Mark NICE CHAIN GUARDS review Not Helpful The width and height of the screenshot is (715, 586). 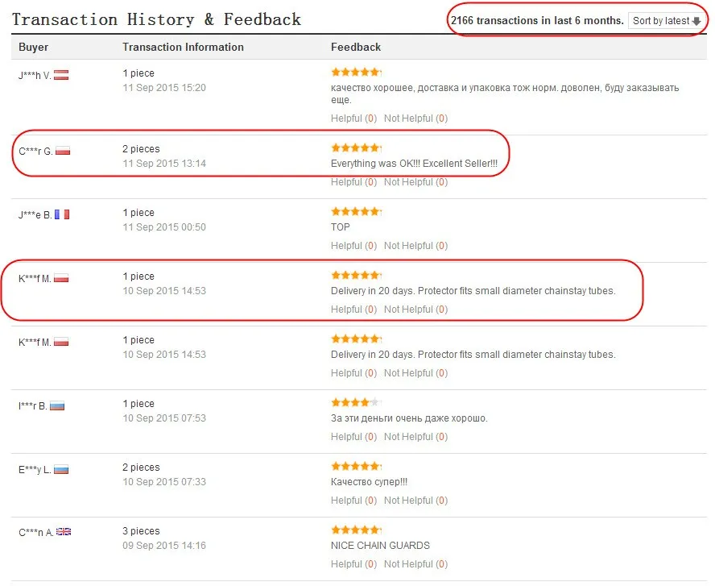[415, 564]
